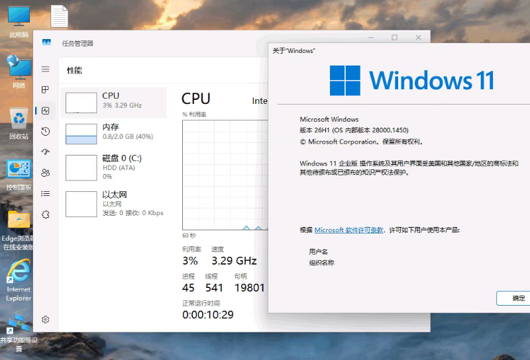Image resolution: width=530 pixels, height=360 pixels.
Task: Select the 内存 (Memory) performance item
Action: coord(113,133)
